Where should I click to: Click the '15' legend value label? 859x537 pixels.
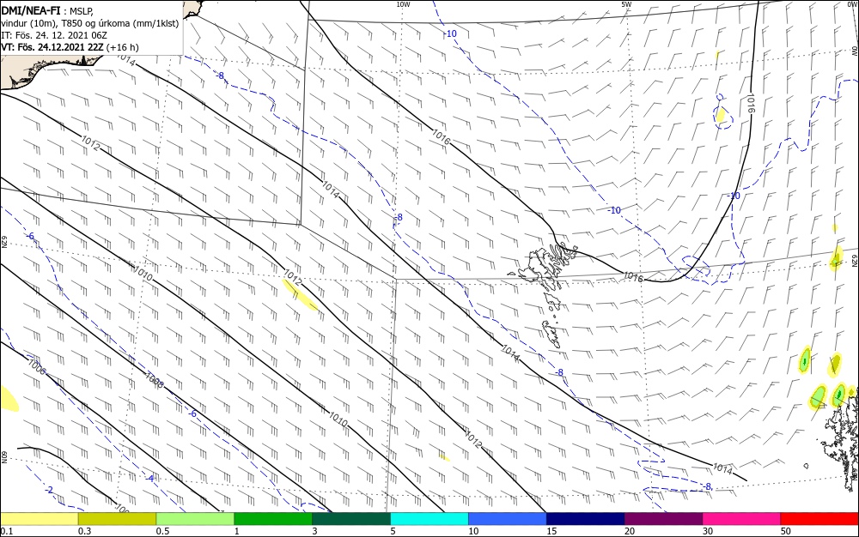pyautogui.click(x=551, y=531)
